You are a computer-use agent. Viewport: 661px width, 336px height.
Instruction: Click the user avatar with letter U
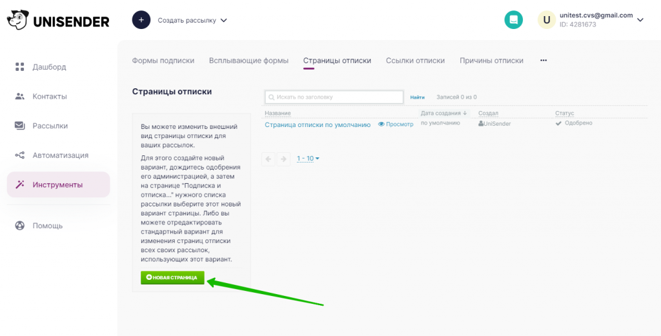(547, 20)
